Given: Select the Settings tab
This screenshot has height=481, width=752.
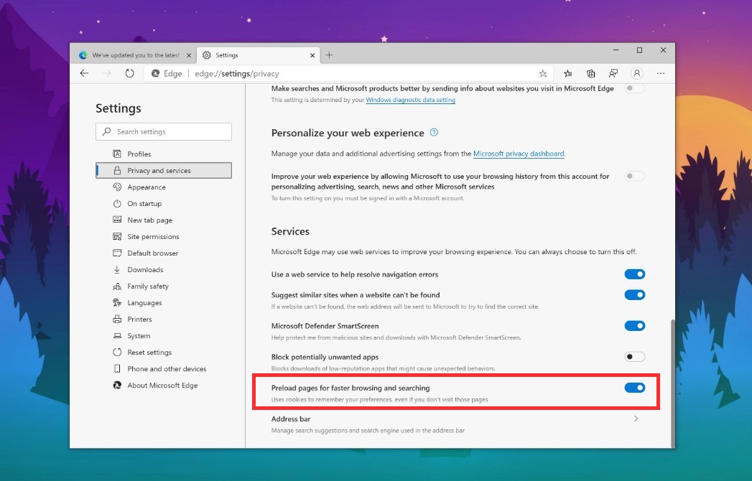Looking at the screenshot, I should [258, 55].
